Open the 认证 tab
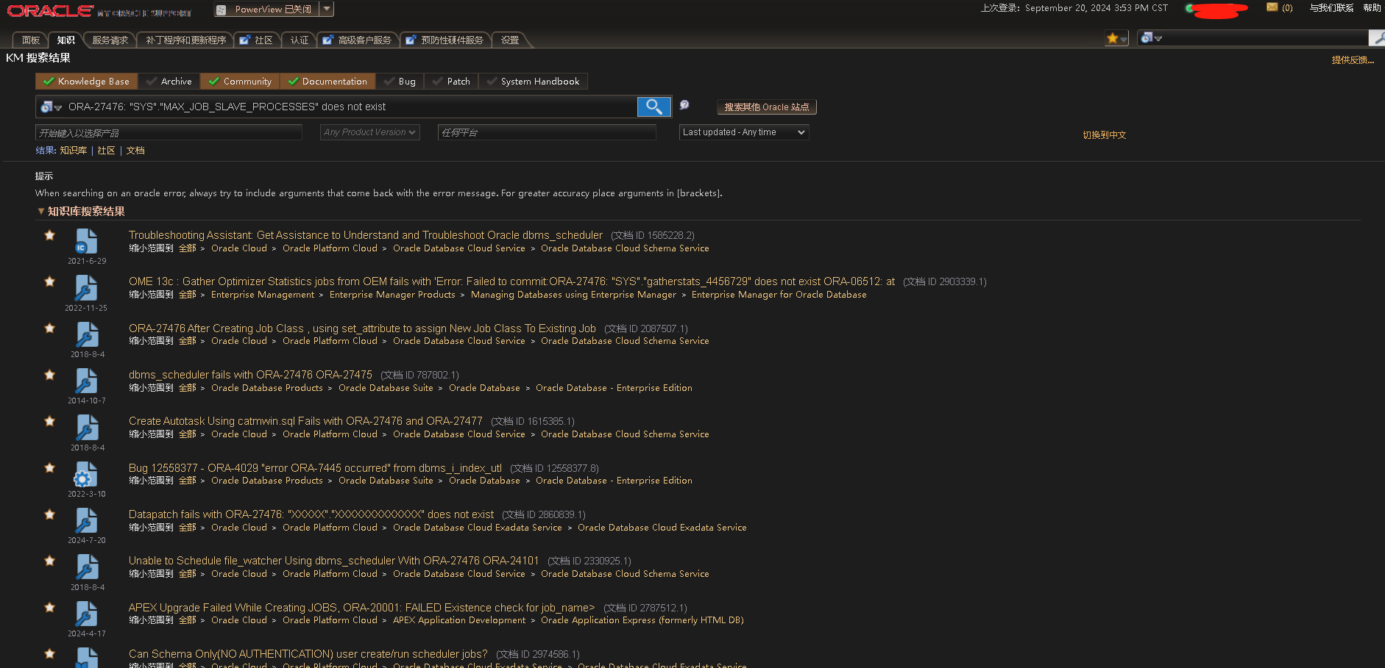 tap(300, 40)
